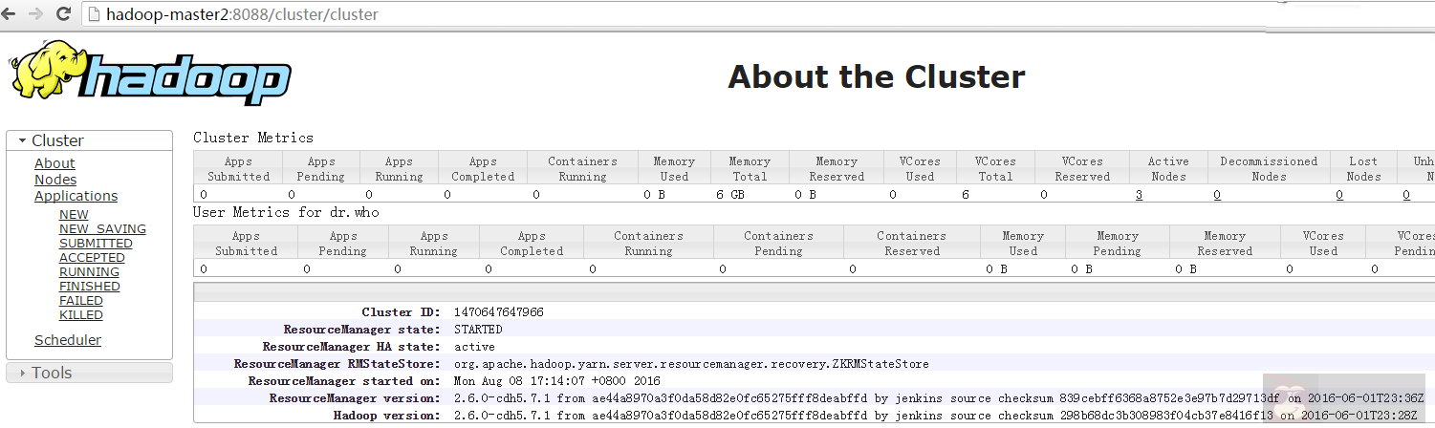
Task: Click the ZKRMStateStore class value
Action: coord(691,364)
